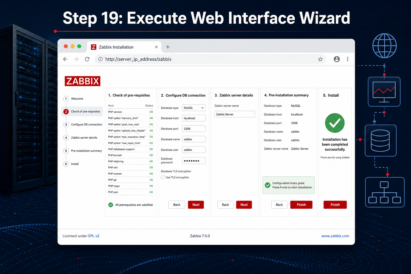Click Back in Zabbix server details panel
411x274 pixels.
point(225,205)
